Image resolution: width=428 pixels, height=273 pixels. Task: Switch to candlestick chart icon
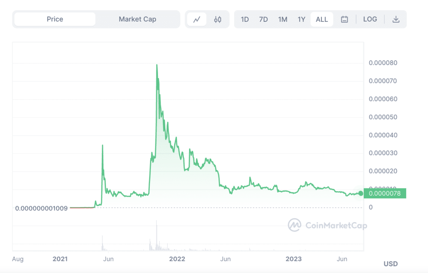(x=218, y=19)
